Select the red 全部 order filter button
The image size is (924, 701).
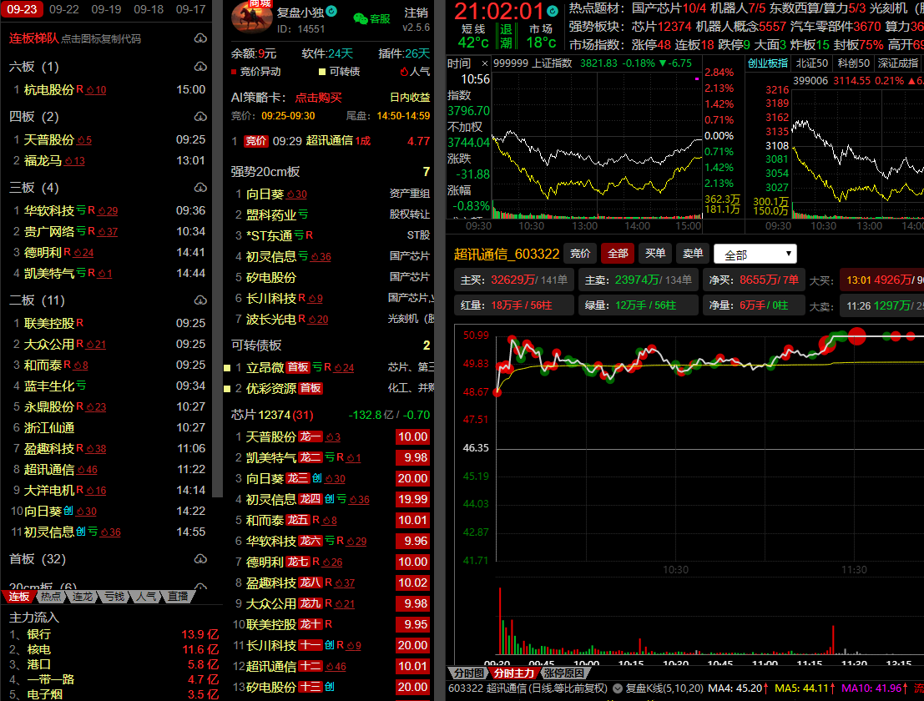(x=617, y=254)
